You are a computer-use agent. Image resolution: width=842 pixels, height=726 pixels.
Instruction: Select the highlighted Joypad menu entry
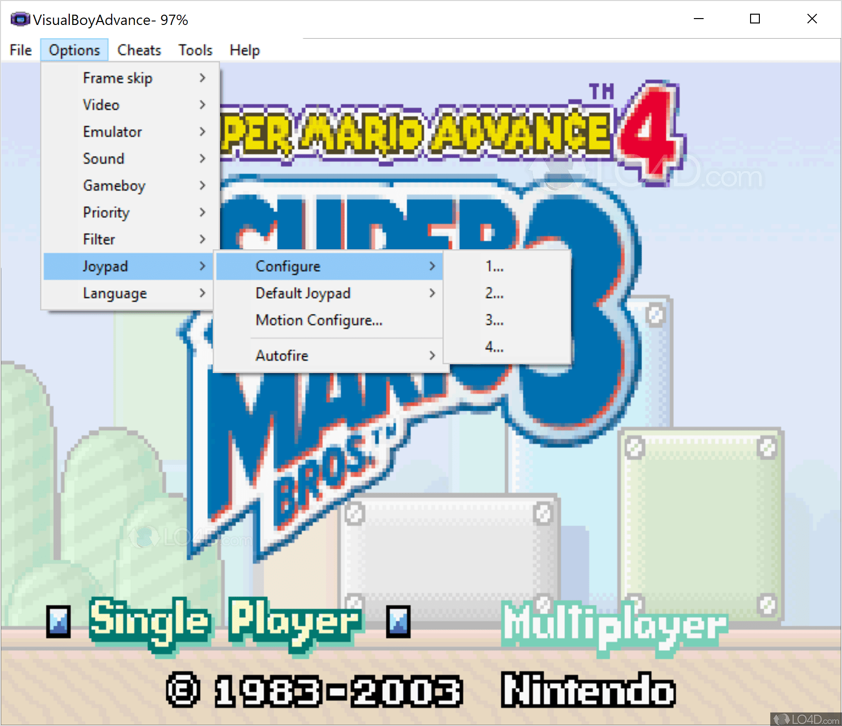coord(105,266)
